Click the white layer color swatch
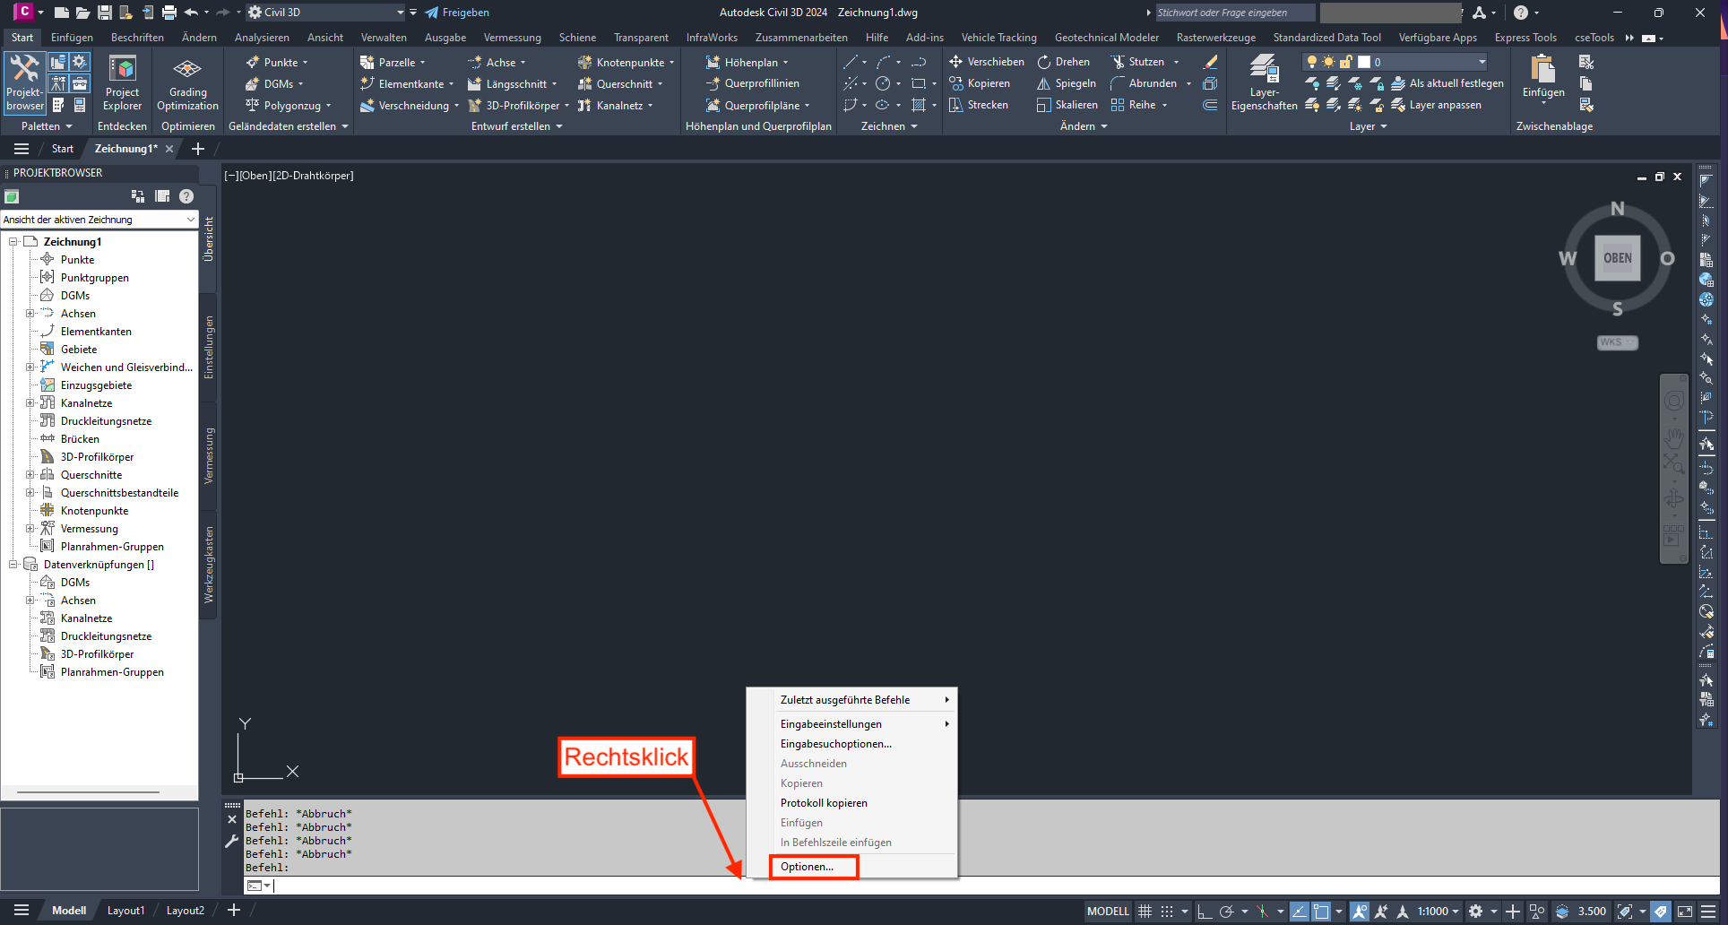1728x925 pixels. coord(1363,62)
